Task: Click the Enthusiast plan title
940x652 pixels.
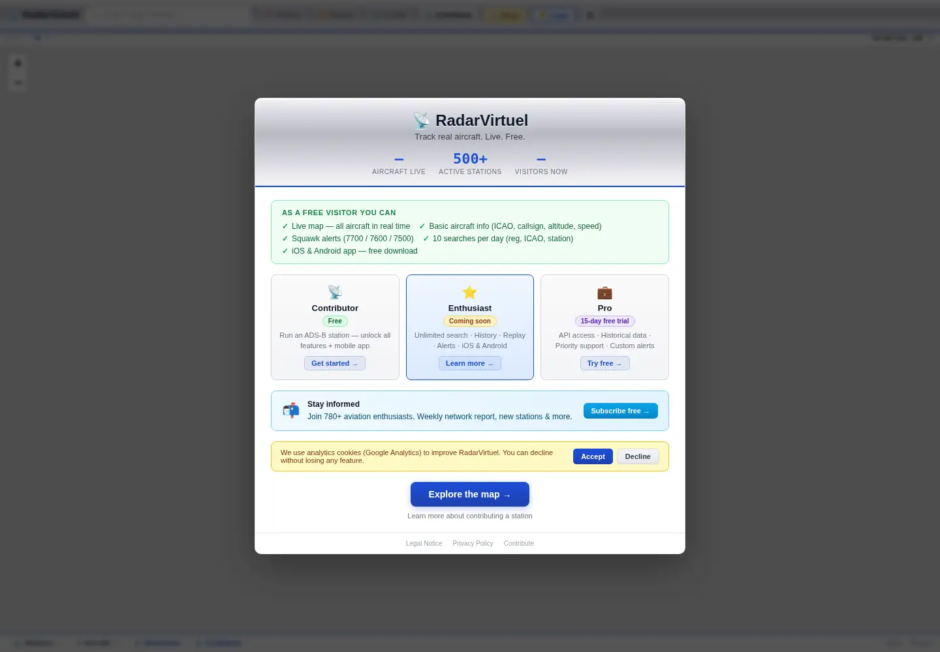Action: pyautogui.click(x=470, y=308)
